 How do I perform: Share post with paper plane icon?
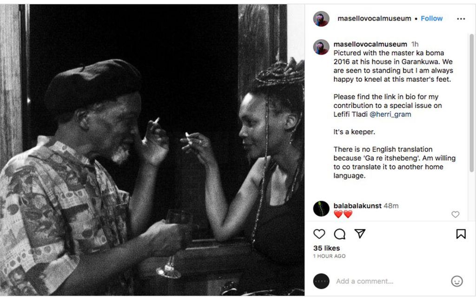[360, 234]
